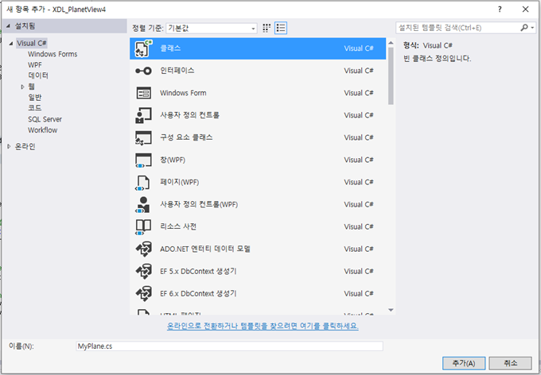Viewport: 541px width, 375px height.
Task: Click the template list scrollbar thumb
Action: [x=391, y=75]
